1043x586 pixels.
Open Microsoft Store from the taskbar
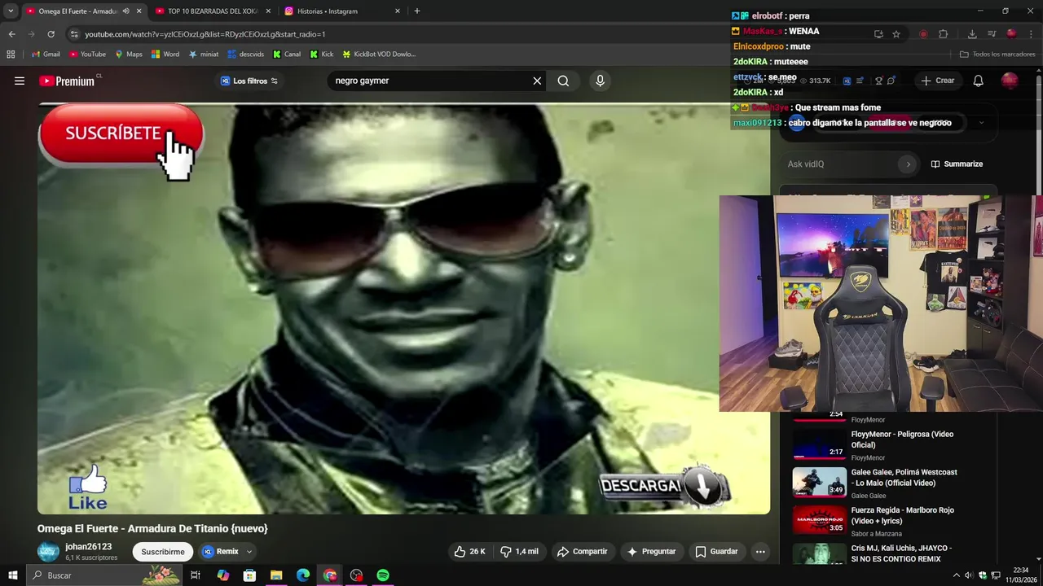[x=249, y=575]
